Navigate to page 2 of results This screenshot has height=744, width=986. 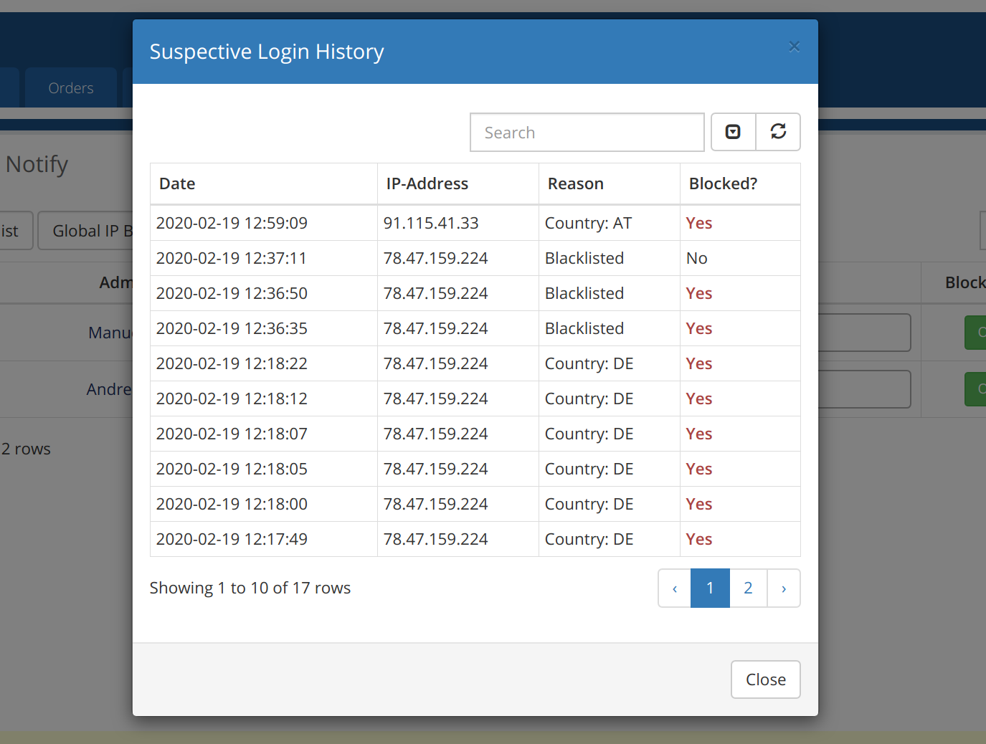click(x=748, y=588)
